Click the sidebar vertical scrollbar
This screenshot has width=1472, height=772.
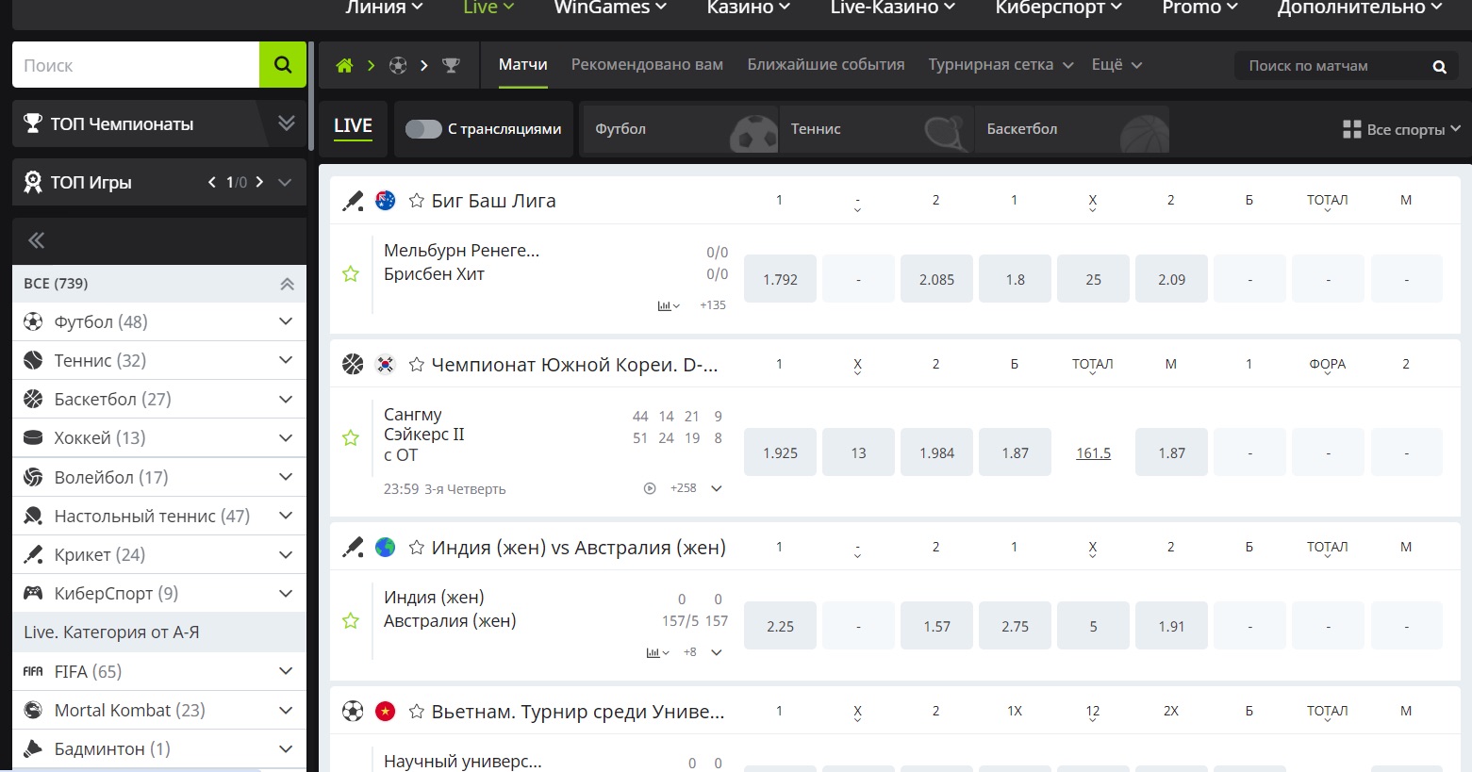310,94
